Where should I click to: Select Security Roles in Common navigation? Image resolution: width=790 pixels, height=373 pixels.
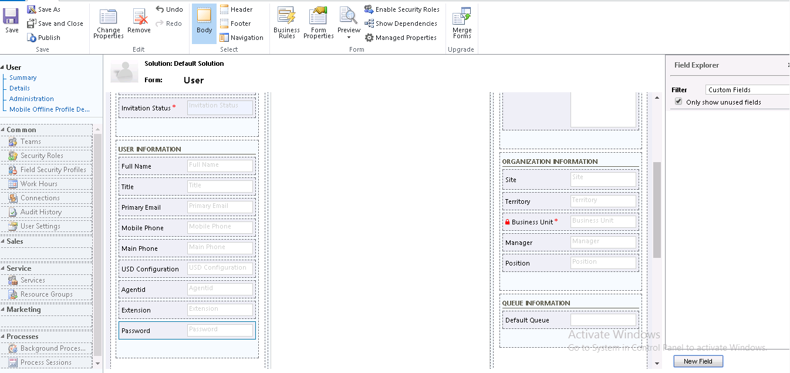(x=42, y=156)
